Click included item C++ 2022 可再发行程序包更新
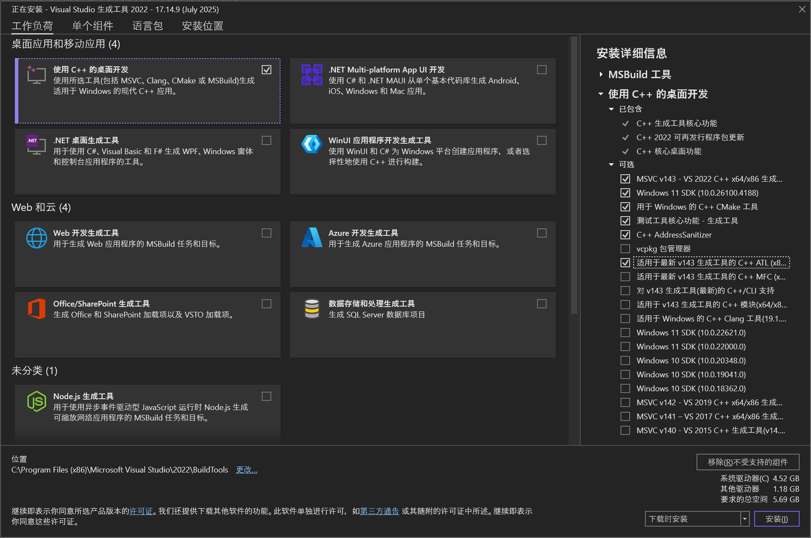811x538 pixels. coord(690,138)
